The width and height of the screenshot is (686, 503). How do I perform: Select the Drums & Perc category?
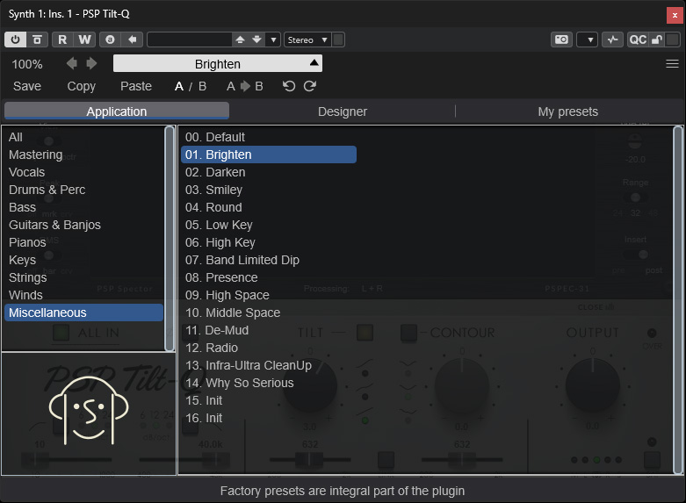[83, 190]
